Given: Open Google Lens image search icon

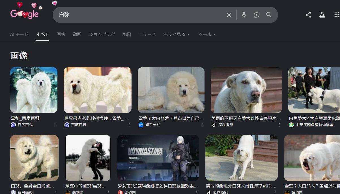Looking at the screenshot, I should pyautogui.click(x=257, y=15).
